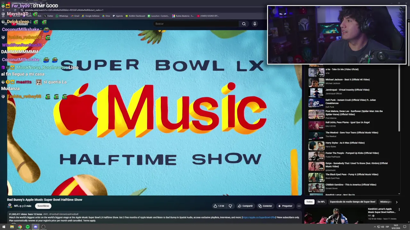Viewport: 410px width, 230px height.
Task: Open the Ruleta Aleatoria bookmark
Action: point(183,16)
